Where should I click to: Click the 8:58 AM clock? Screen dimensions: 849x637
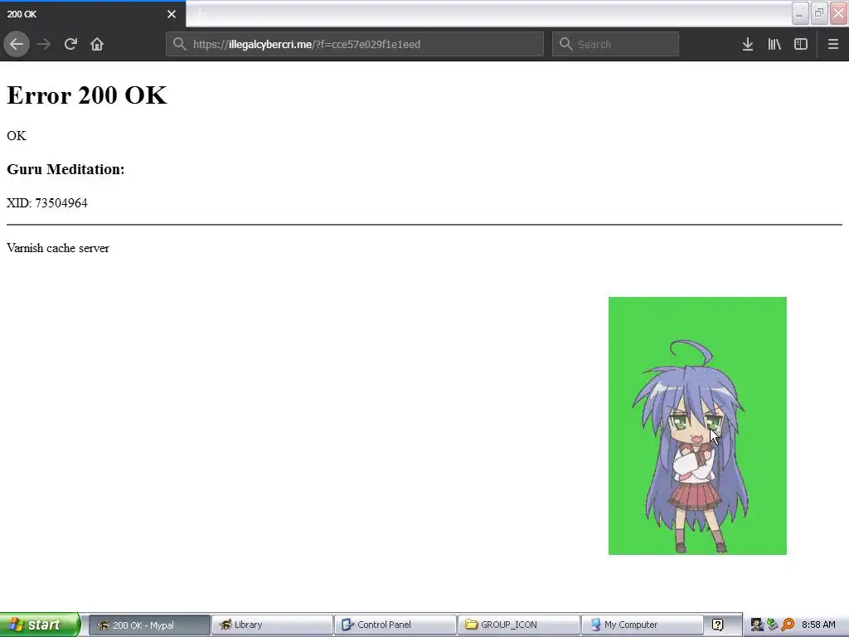coord(818,625)
